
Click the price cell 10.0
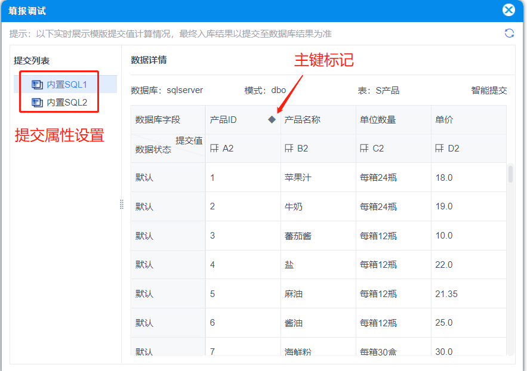pos(469,236)
